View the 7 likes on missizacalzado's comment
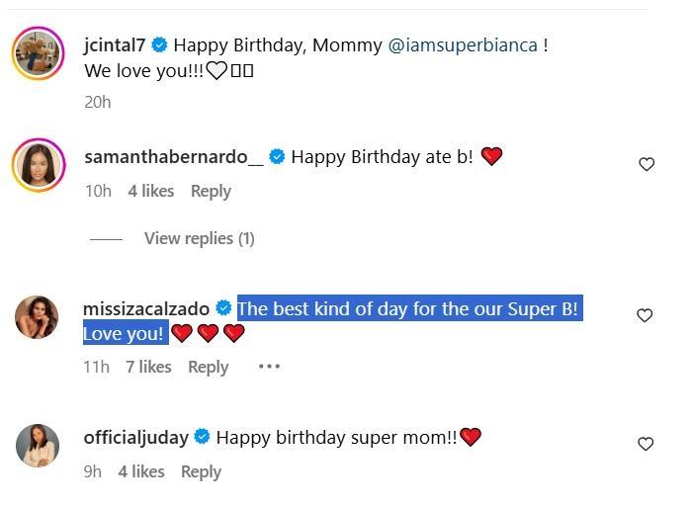 point(148,367)
